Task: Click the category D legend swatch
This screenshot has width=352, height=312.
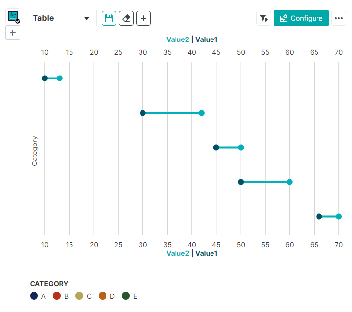Action: coord(103,296)
